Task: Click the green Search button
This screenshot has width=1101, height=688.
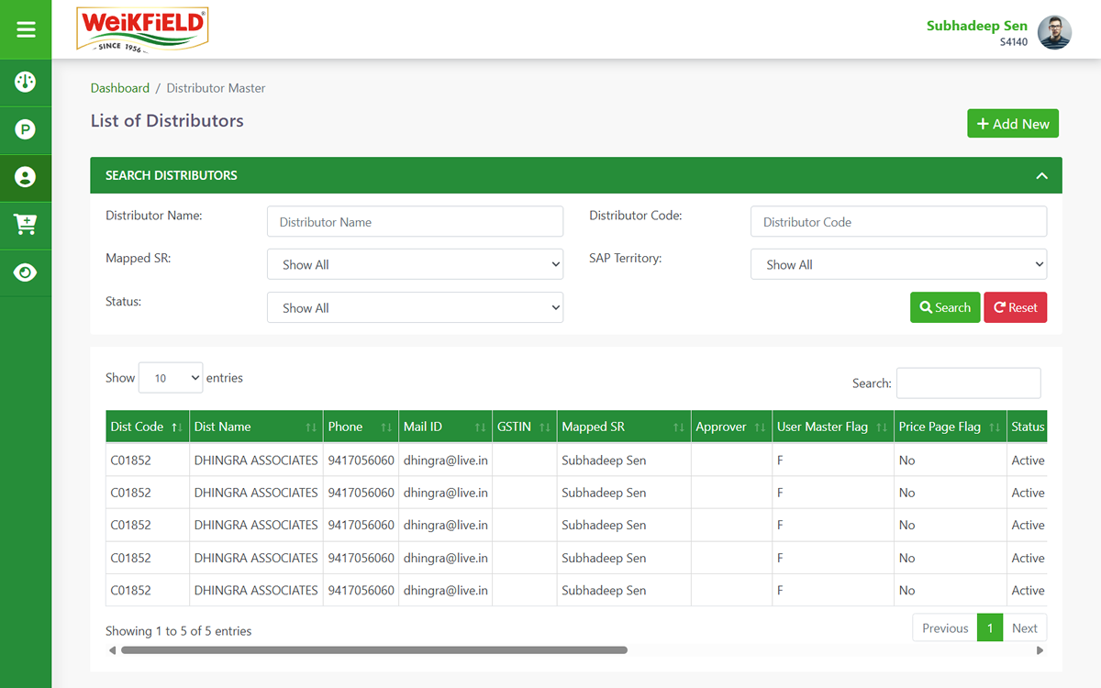Action: click(945, 307)
